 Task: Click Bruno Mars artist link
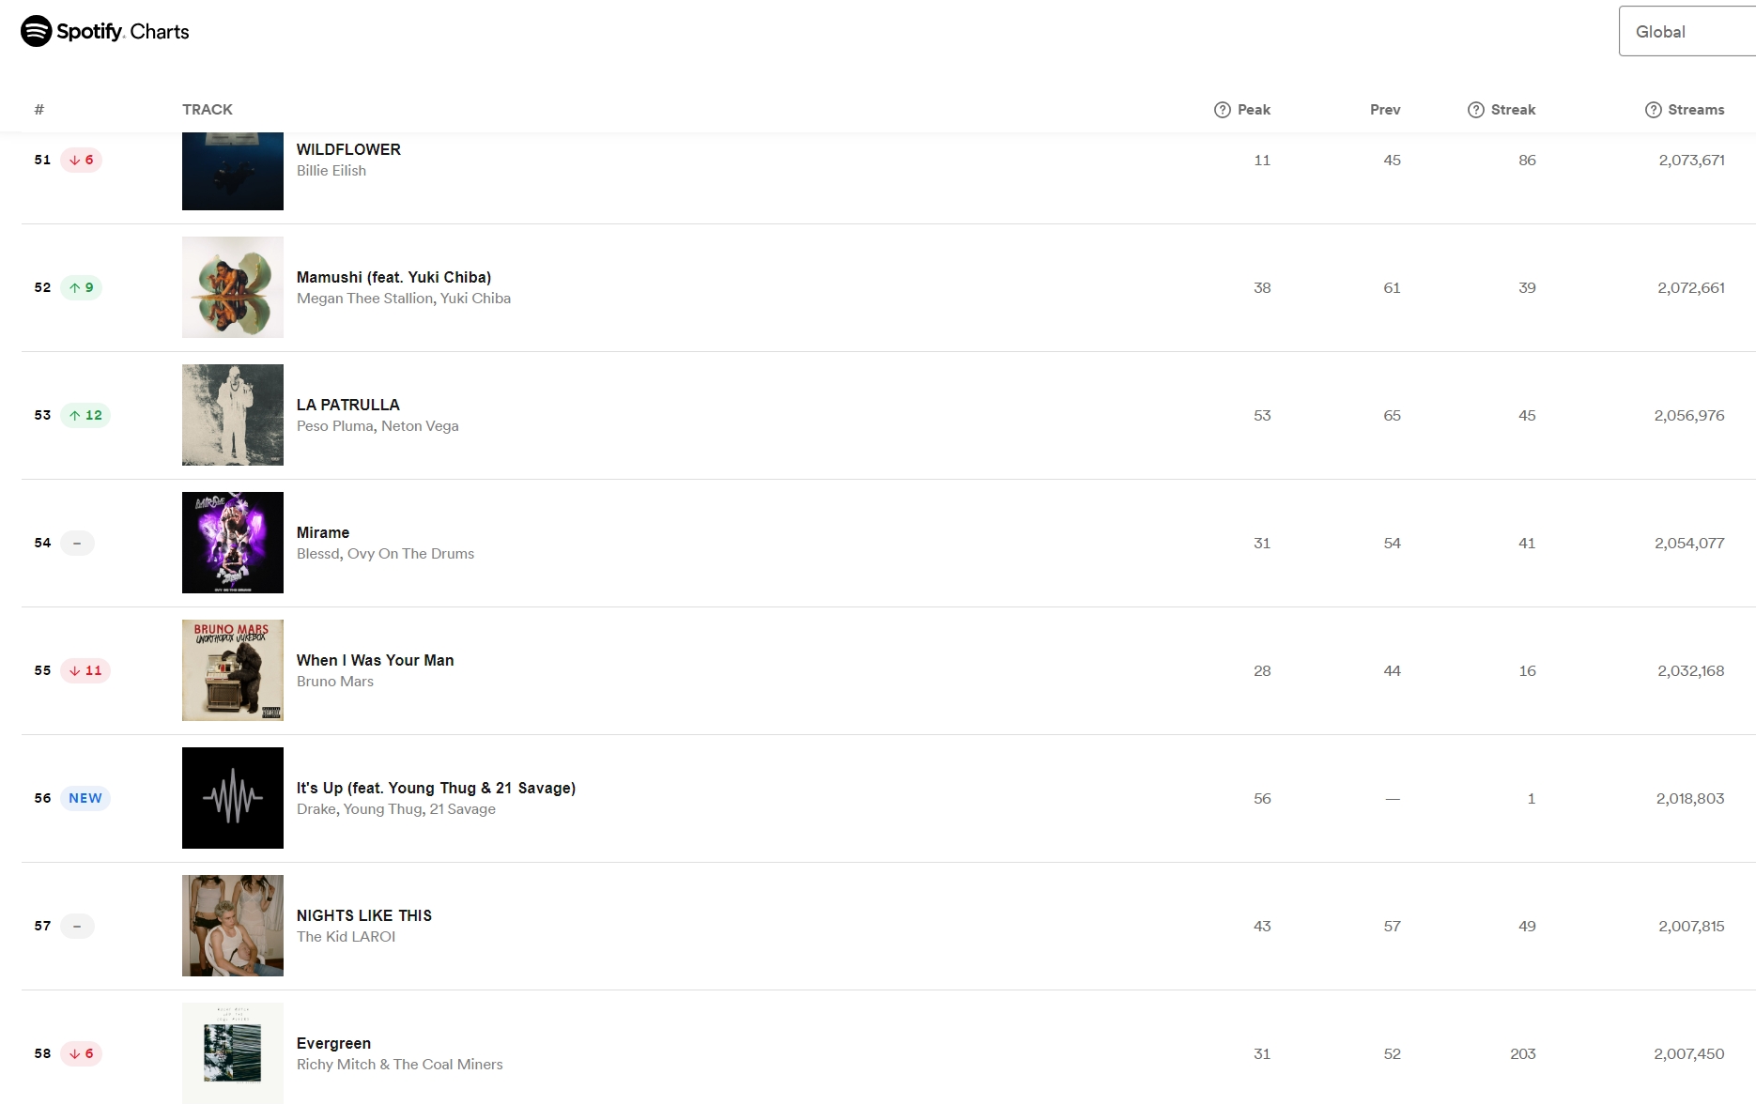335,682
